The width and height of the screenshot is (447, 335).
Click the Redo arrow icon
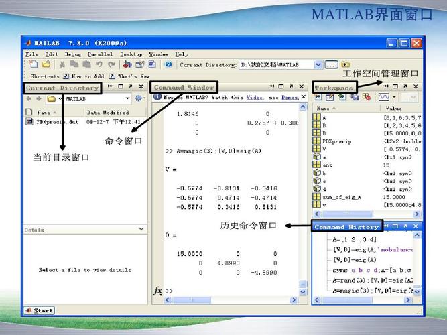coord(111,65)
